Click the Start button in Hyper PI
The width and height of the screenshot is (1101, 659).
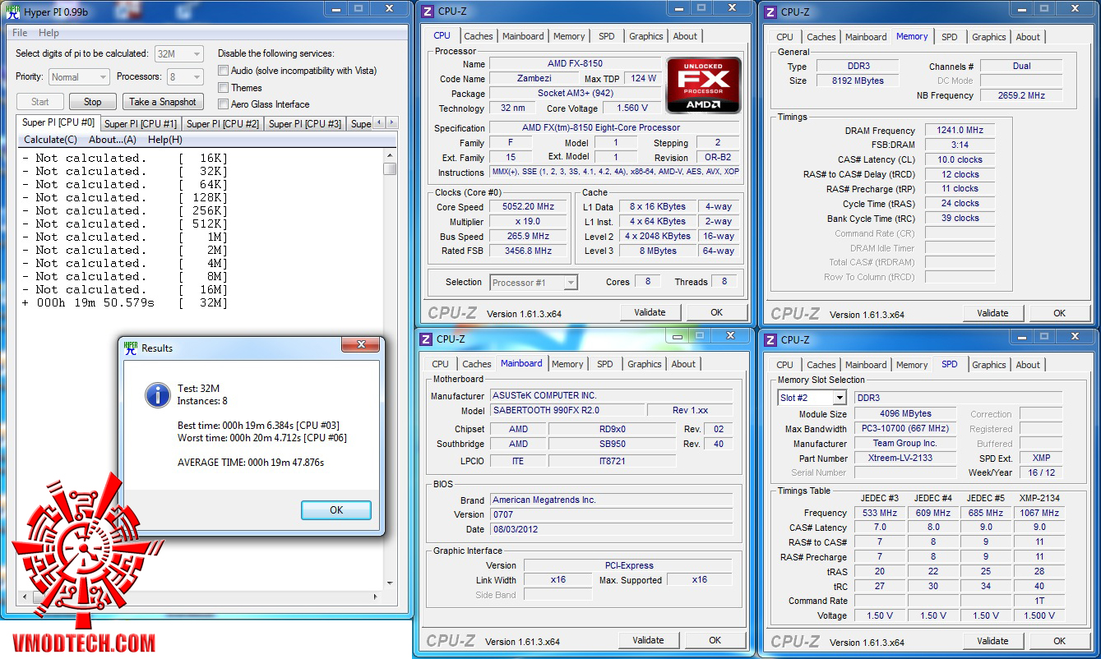(x=40, y=102)
